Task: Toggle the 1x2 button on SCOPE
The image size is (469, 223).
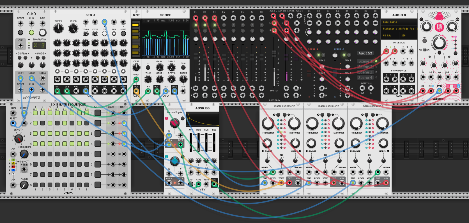Action: click(x=148, y=67)
